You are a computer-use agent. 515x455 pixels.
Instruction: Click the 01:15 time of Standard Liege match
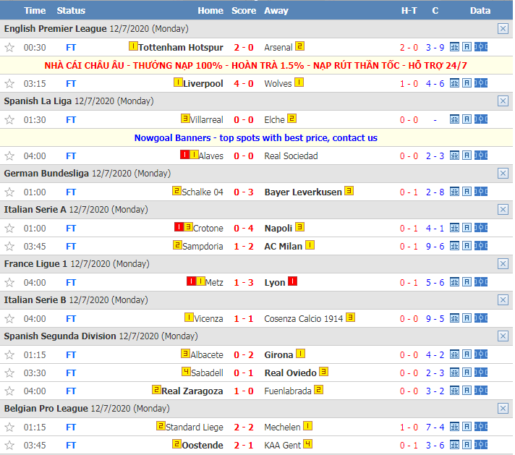[35, 427]
